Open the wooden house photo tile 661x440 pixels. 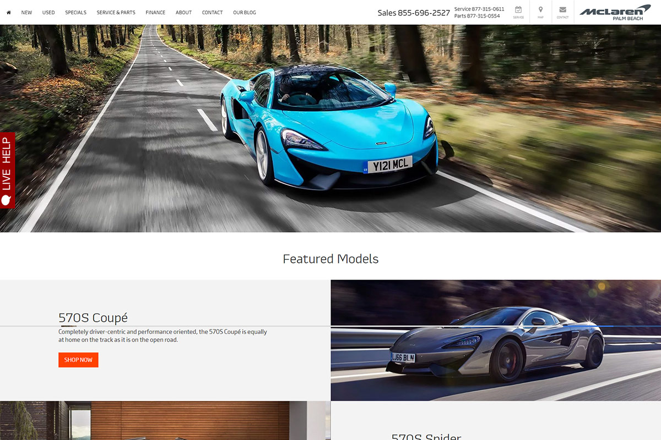165,421
